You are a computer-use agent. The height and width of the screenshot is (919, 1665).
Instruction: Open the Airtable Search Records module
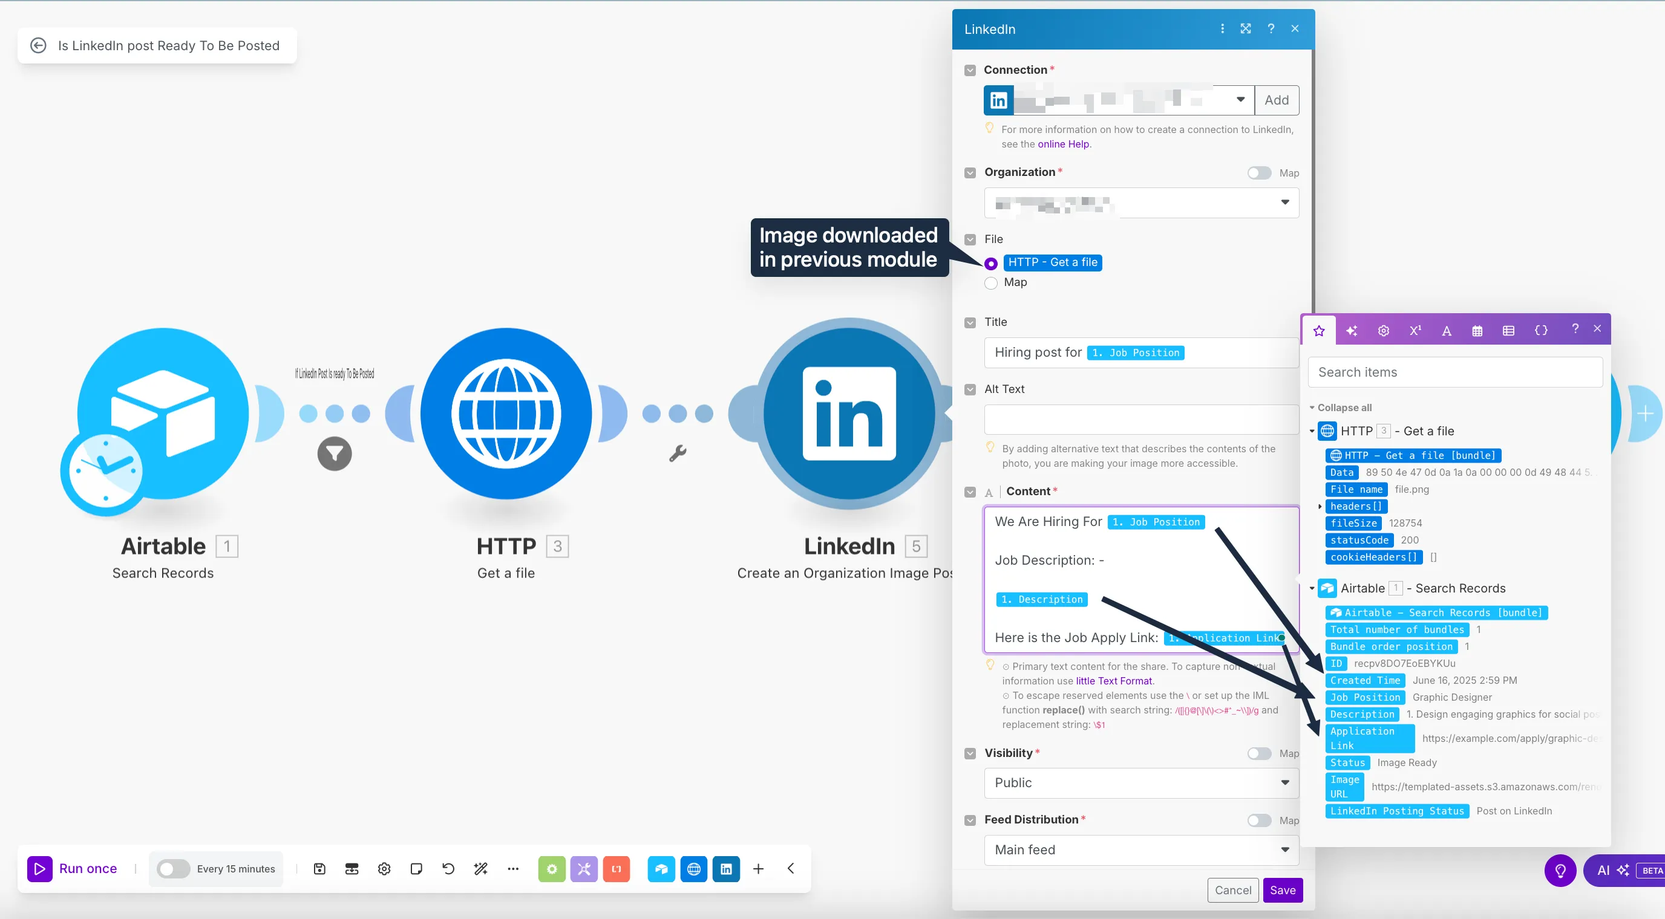[162, 414]
